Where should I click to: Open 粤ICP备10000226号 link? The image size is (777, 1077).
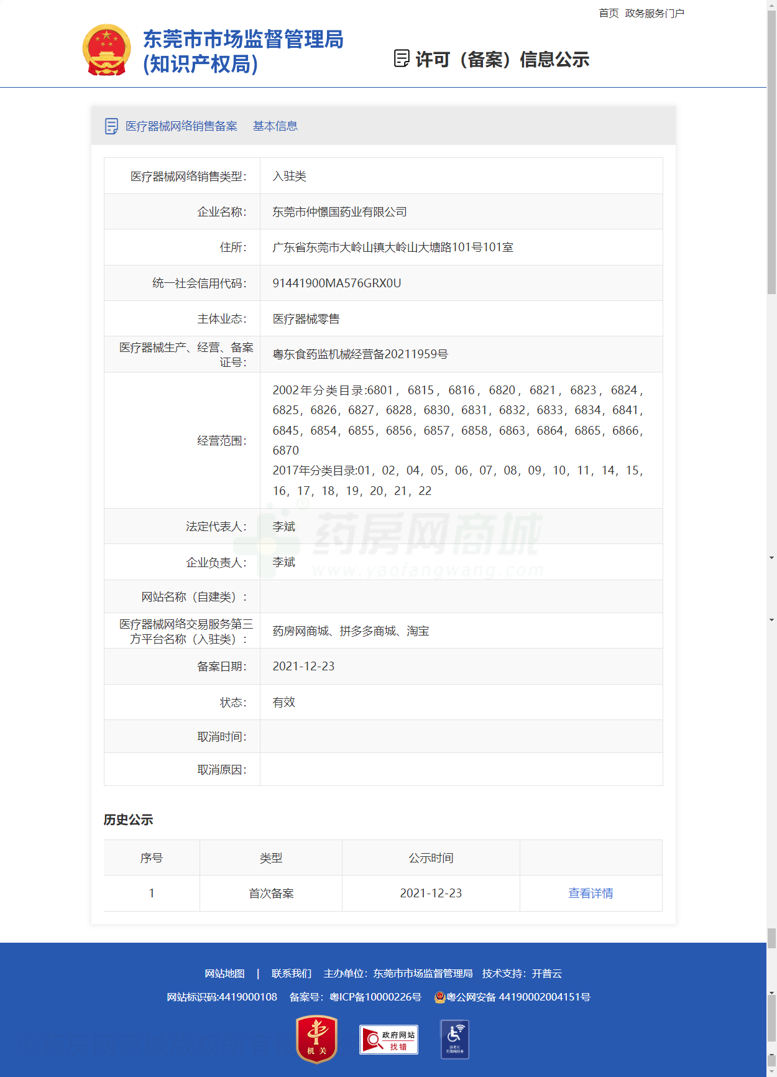tap(375, 997)
